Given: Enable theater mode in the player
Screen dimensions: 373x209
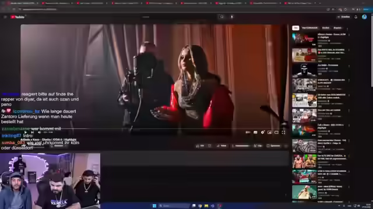Looking at the screenshot, I should point(276,132).
